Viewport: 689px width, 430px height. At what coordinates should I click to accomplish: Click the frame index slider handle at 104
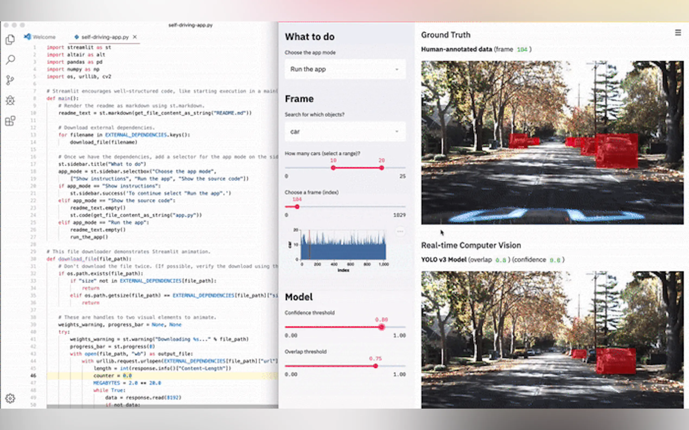coord(297,207)
